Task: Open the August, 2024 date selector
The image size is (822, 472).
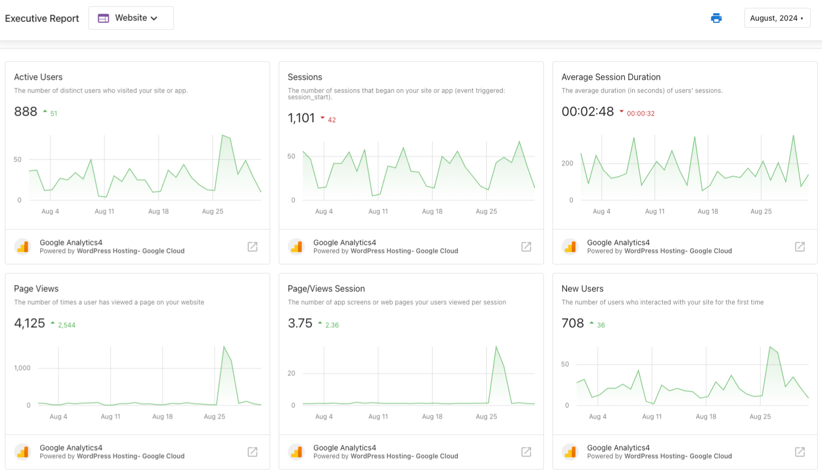Action: click(777, 18)
